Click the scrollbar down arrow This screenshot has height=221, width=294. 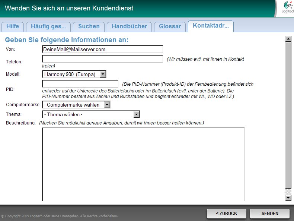(288, 198)
